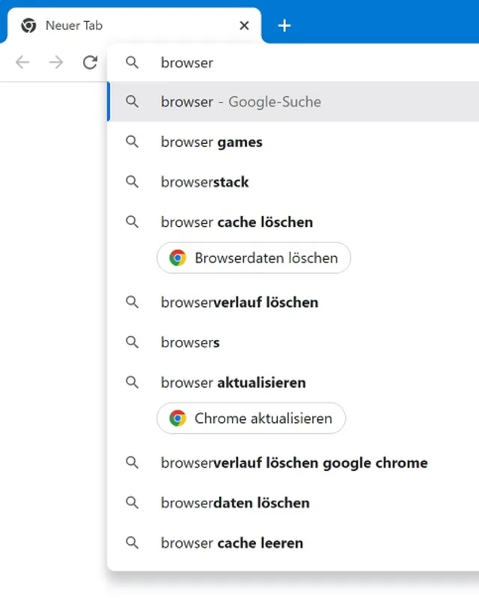Select the 'browser aktualisieren' suggestion
479x598 pixels.
(234, 382)
